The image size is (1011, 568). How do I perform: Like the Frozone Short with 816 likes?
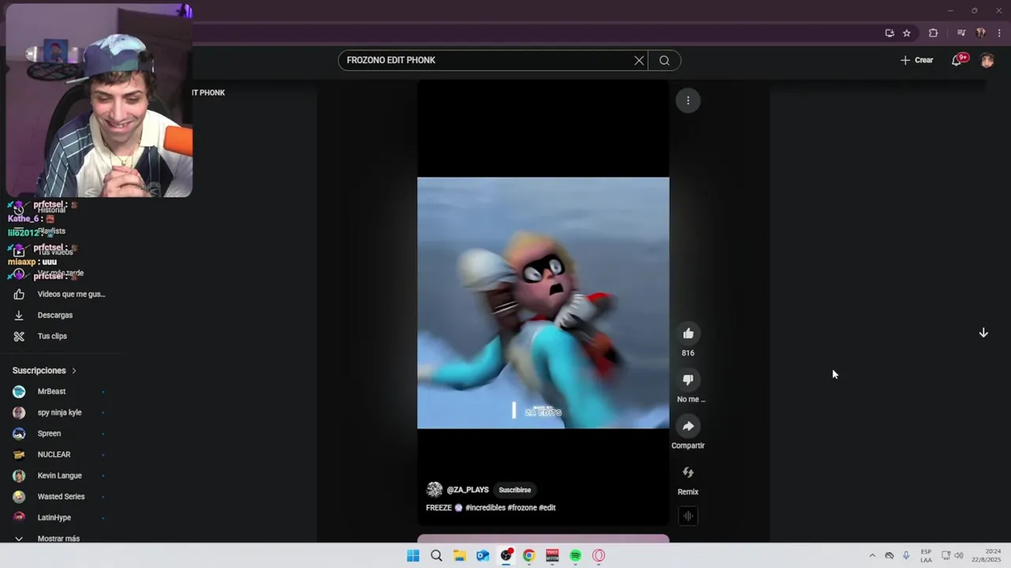pyautogui.click(x=688, y=334)
